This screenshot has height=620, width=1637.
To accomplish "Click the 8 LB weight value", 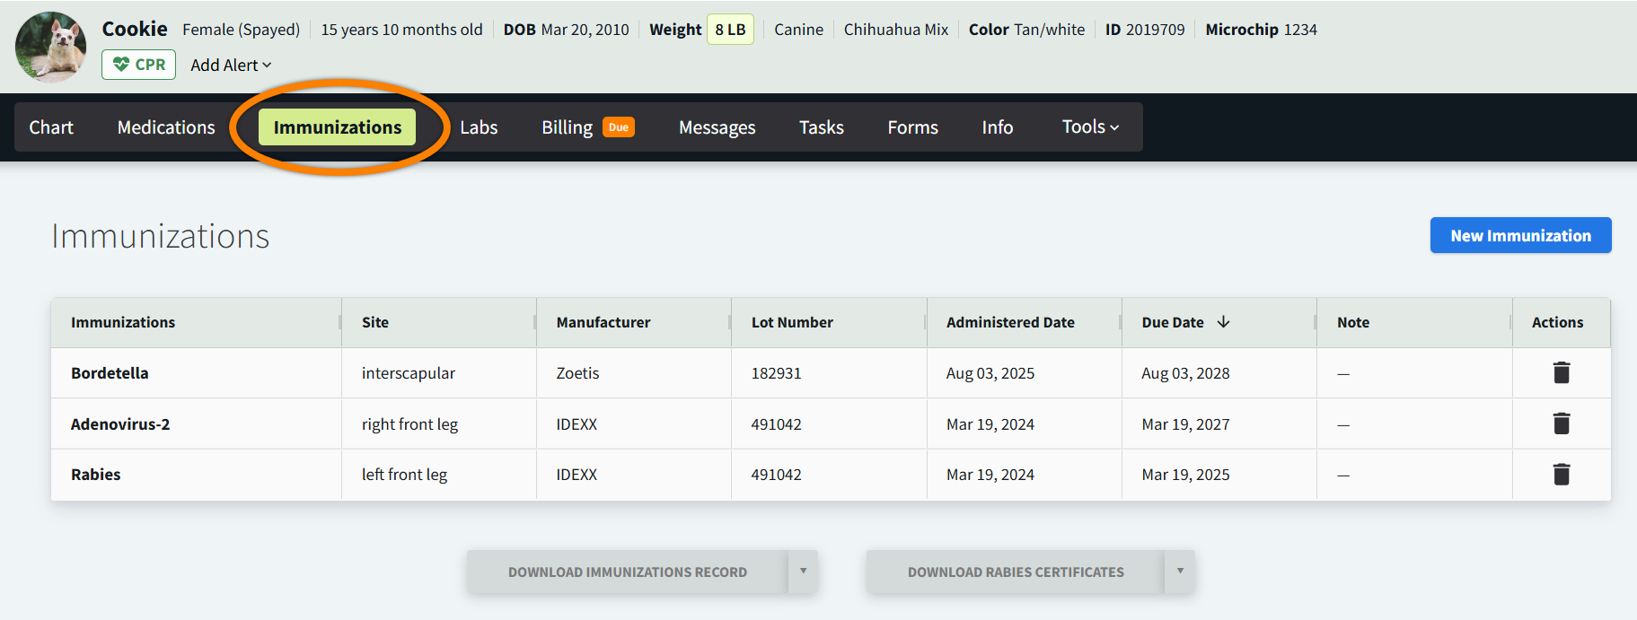I will pos(729,30).
